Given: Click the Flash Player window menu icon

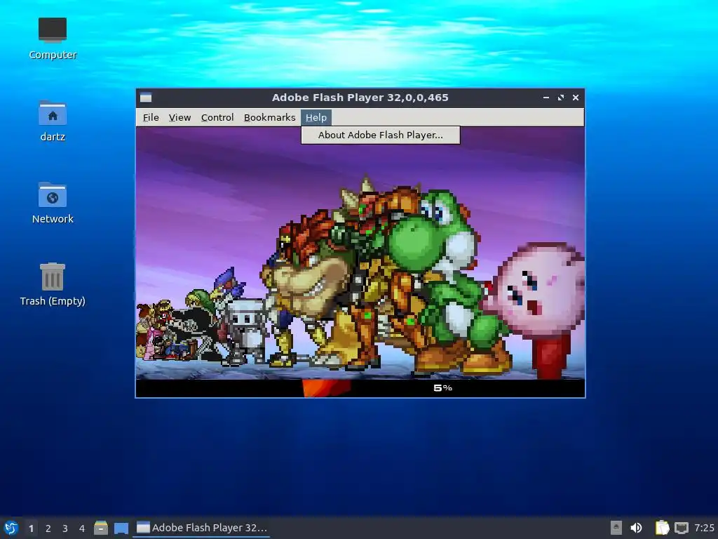Looking at the screenshot, I should 146,98.
